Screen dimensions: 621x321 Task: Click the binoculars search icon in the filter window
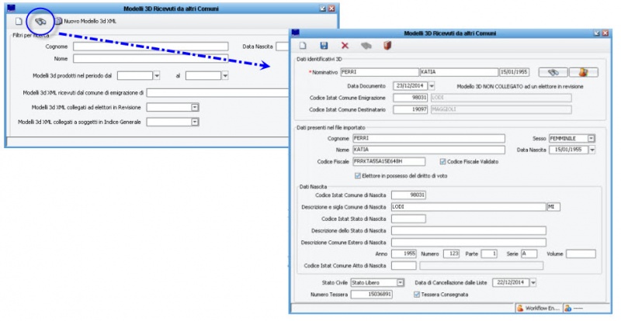40,22
